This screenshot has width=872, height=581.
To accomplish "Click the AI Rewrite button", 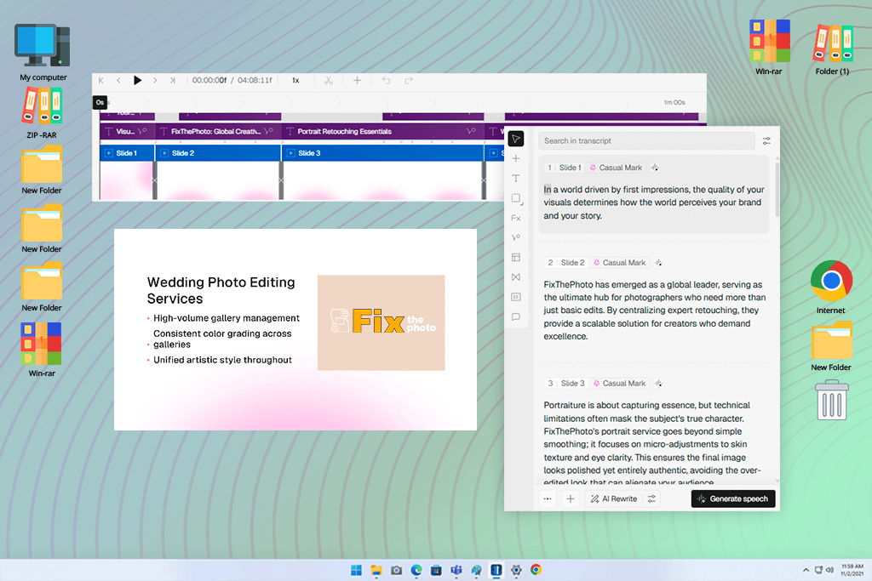I will click(614, 498).
